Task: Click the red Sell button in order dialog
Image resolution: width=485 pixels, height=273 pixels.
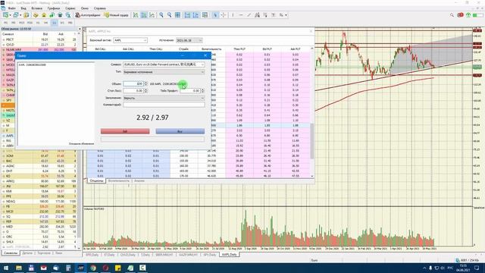Action: [125, 131]
